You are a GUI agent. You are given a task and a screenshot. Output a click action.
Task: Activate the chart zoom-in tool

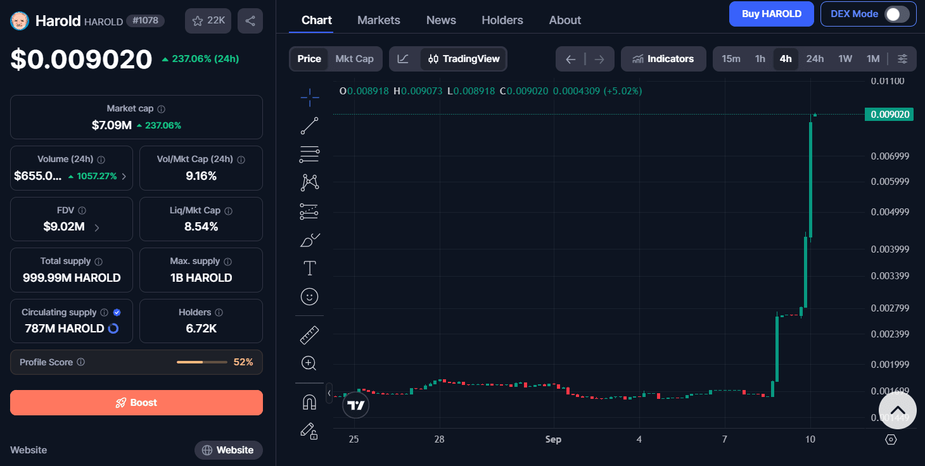pos(309,363)
